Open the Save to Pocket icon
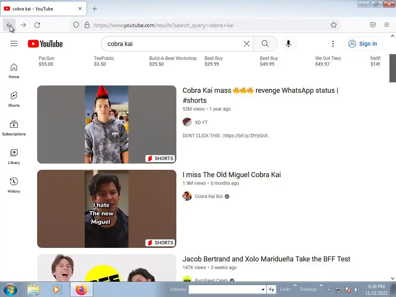This screenshot has width=396, height=297. click(373, 25)
